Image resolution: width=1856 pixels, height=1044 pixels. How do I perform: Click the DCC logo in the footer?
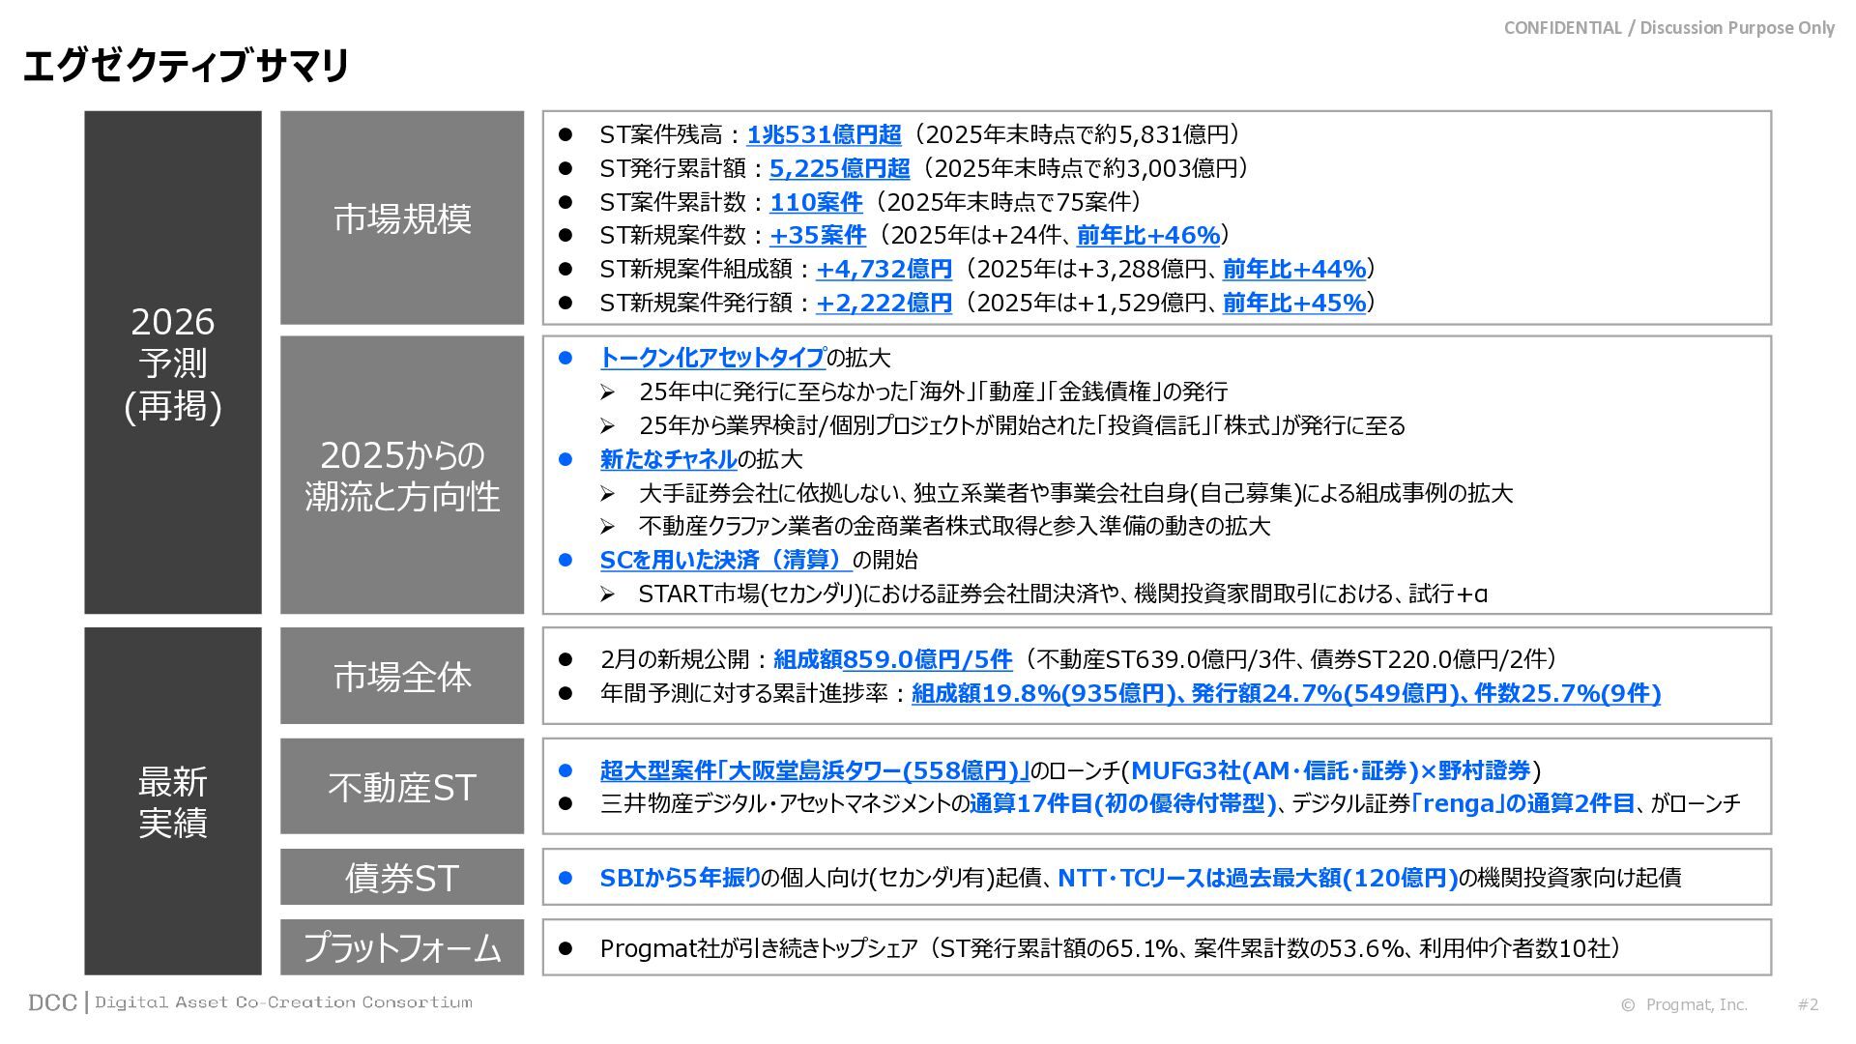[52, 1002]
